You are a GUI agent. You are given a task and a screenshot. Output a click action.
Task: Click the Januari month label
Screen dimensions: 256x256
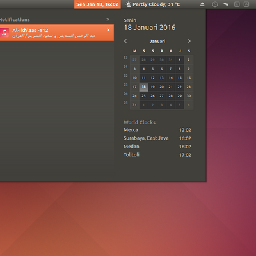pos(157,41)
